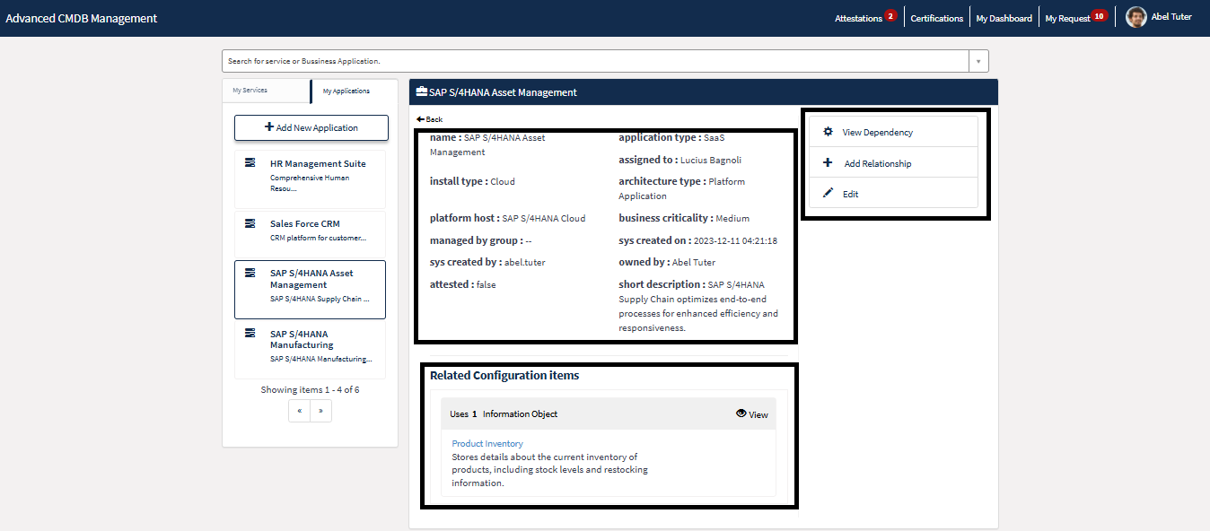Open the Product Inventory link
The width and height of the screenshot is (1210, 531).
click(487, 443)
